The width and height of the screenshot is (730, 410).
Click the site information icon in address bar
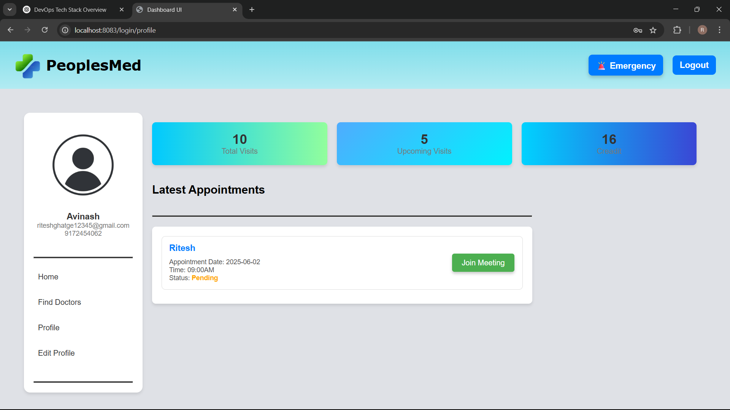pyautogui.click(x=65, y=30)
